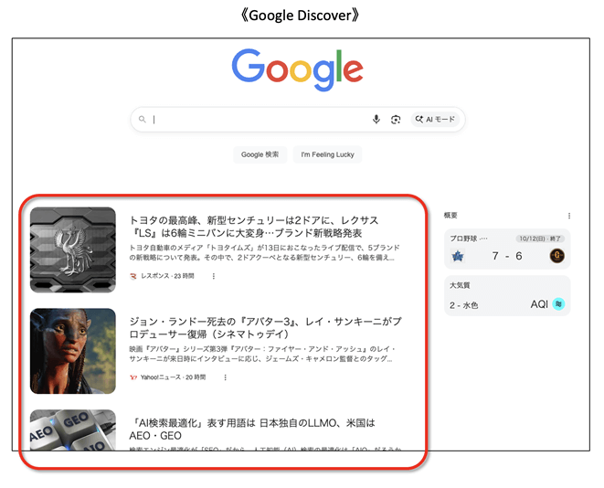Click the Giants team logo in score card
Image resolution: width=604 pixels, height=488 pixels.
(x=556, y=256)
